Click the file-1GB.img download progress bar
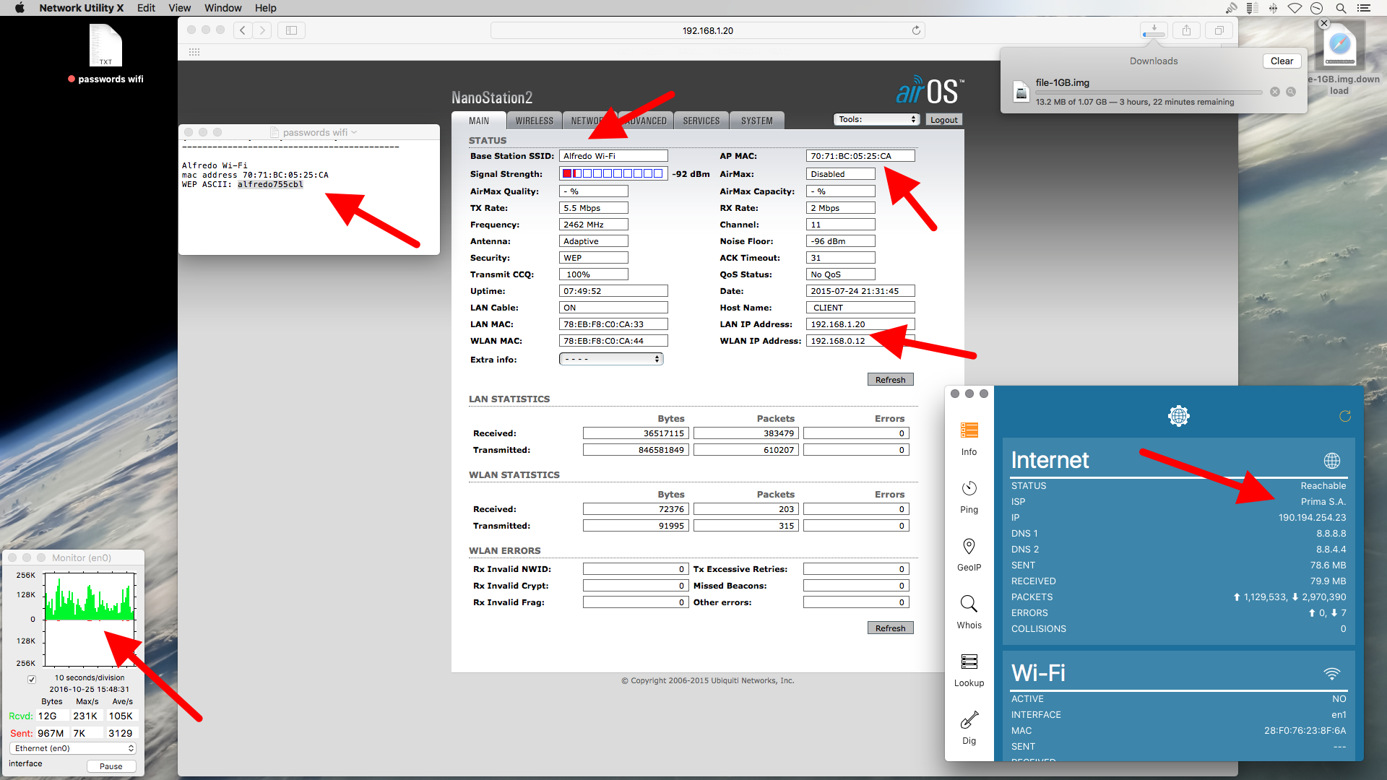Viewport: 1387px width, 780px height. pos(1149,92)
